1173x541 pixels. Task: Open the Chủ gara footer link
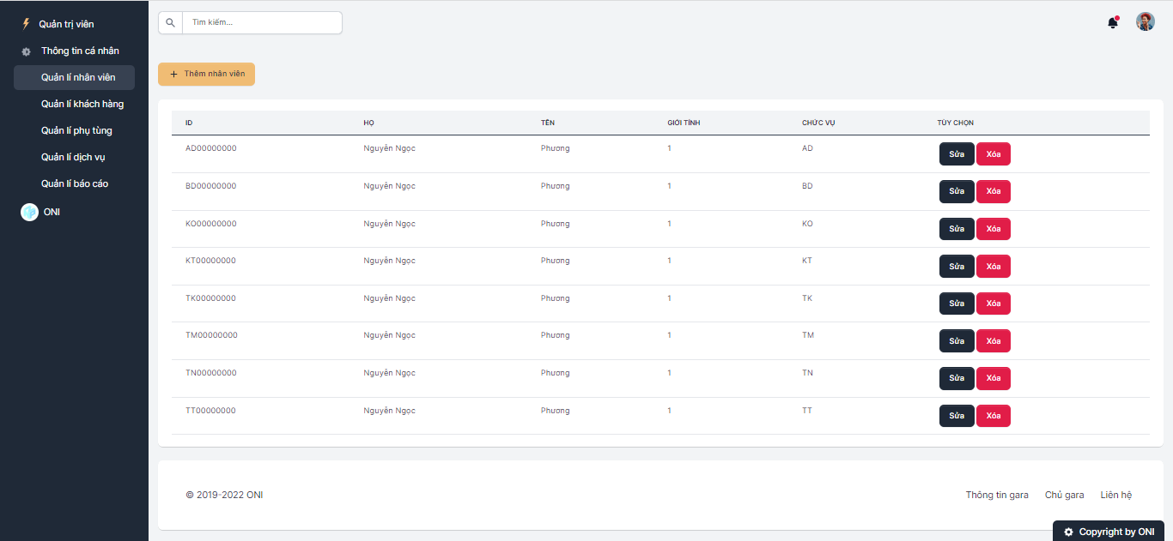(x=1064, y=495)
